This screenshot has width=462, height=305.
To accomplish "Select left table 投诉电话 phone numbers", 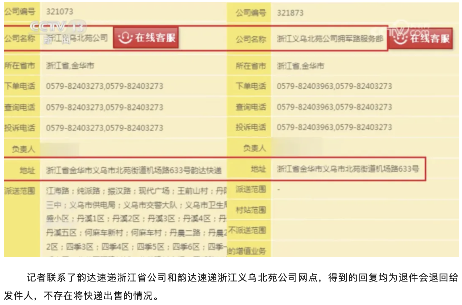I will [105, 128].
